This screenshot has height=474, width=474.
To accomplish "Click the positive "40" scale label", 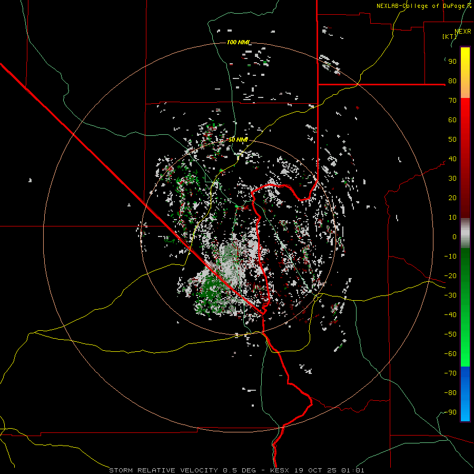I will (x=452, y=159).
